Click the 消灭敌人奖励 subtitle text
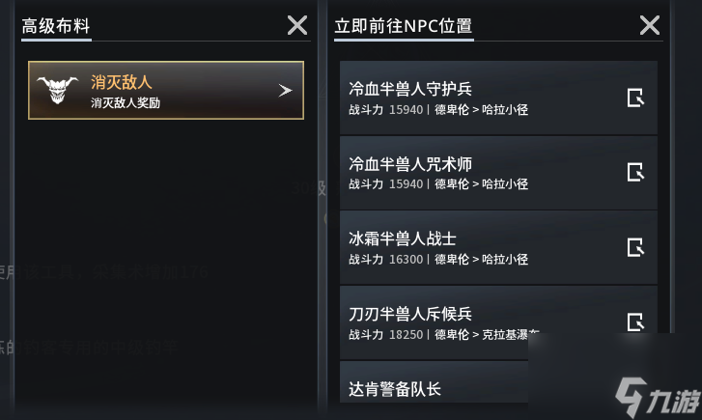 (x=126, y=103)
